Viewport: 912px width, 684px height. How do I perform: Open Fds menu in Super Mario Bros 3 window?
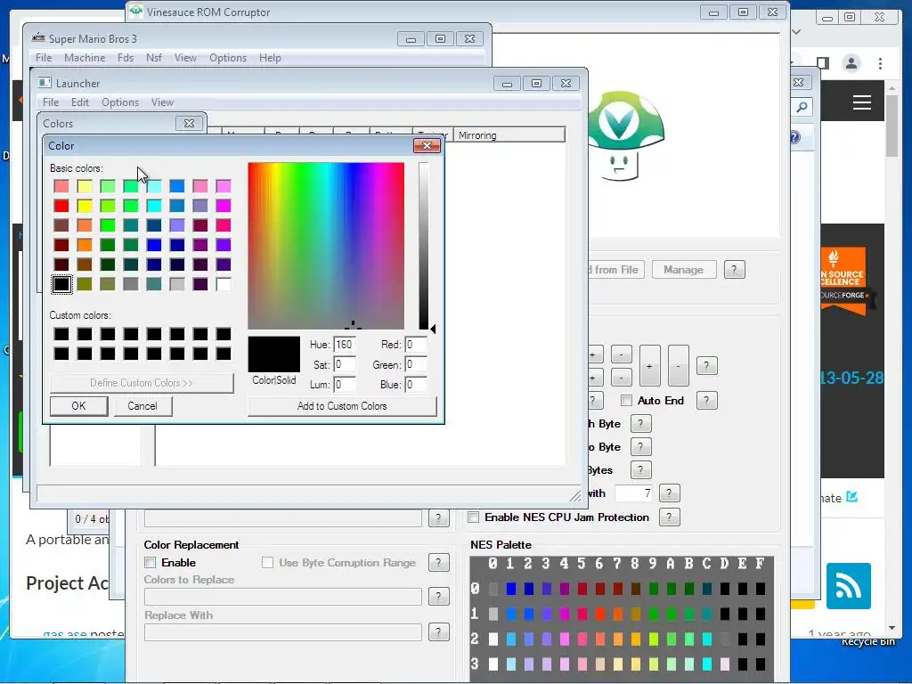125,58
